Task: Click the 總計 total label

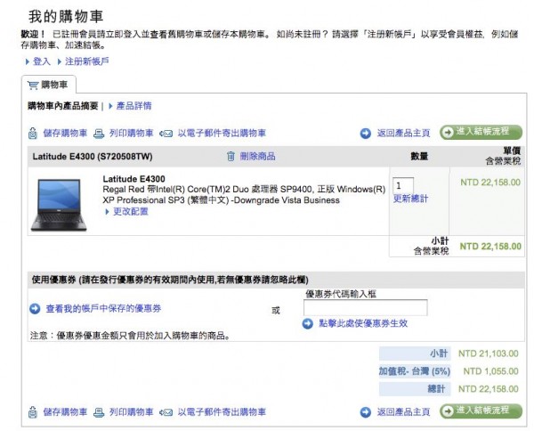Action: (436, 389)
